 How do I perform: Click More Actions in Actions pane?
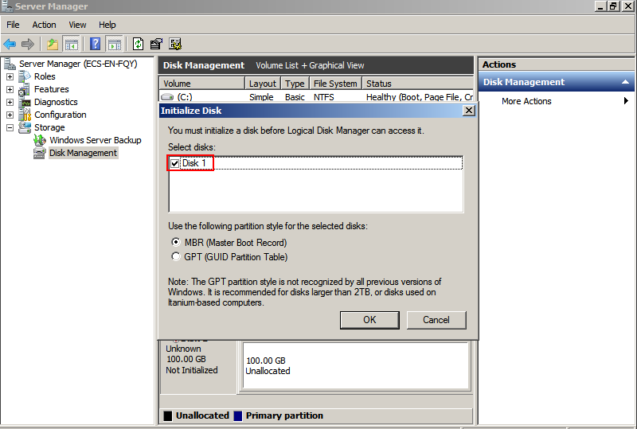(x=526, y=101)
